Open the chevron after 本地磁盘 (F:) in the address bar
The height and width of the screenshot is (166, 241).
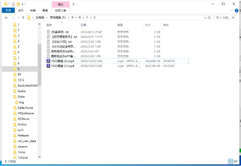point(69,18)
